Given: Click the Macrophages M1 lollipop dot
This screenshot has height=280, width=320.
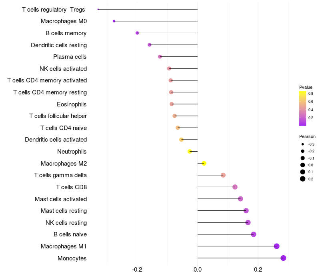Looking at the screenshot, I should [x=276, y=246].
